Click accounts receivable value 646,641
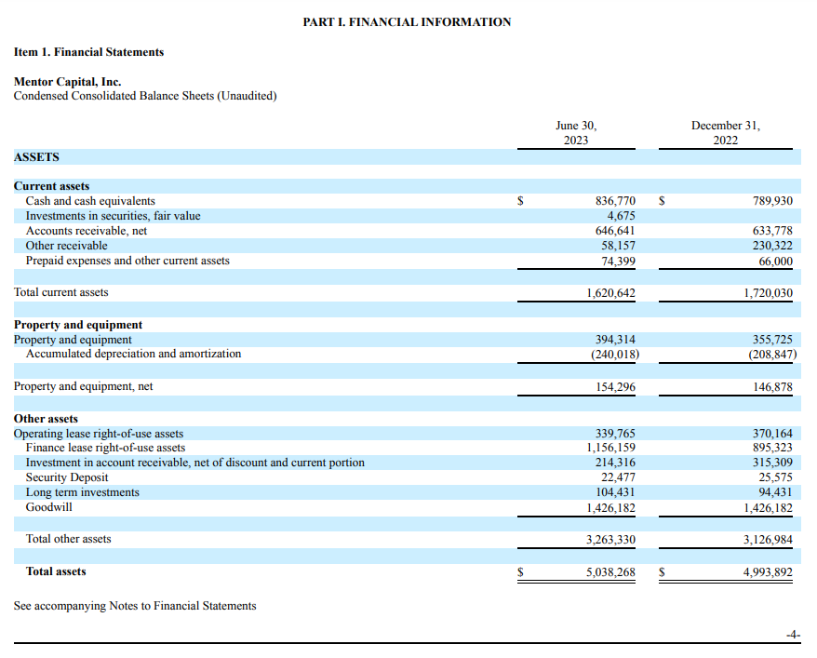Viewport: 817px width, 658px height. 615,231
